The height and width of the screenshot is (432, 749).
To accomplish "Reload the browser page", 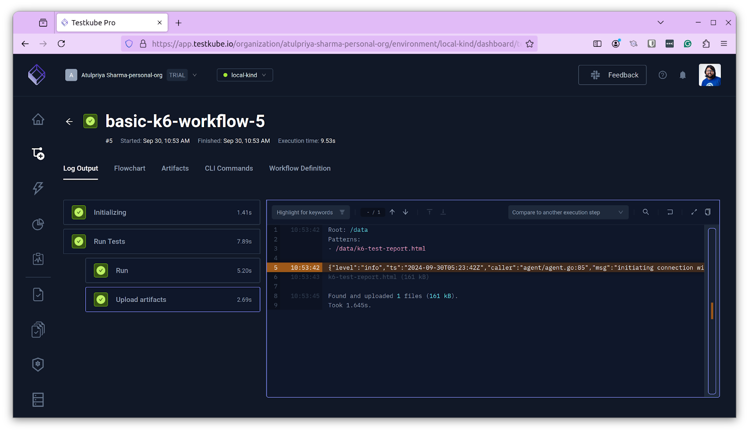I will (x=61, y=43).
